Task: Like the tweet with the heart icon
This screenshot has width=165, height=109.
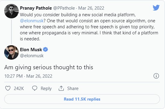Action: click(x=8, y=88)
